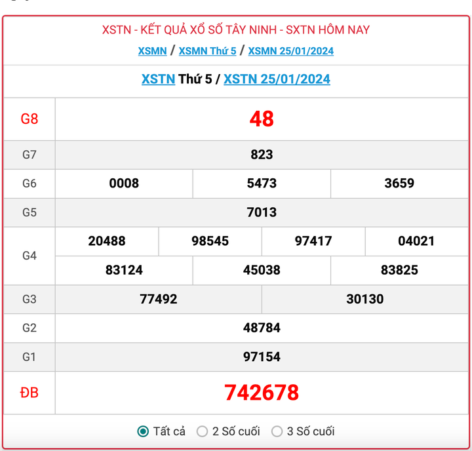The width and height of the screenshot is (472, 451).
Task: Click the G2 number 48784
Action: point(262,328)
